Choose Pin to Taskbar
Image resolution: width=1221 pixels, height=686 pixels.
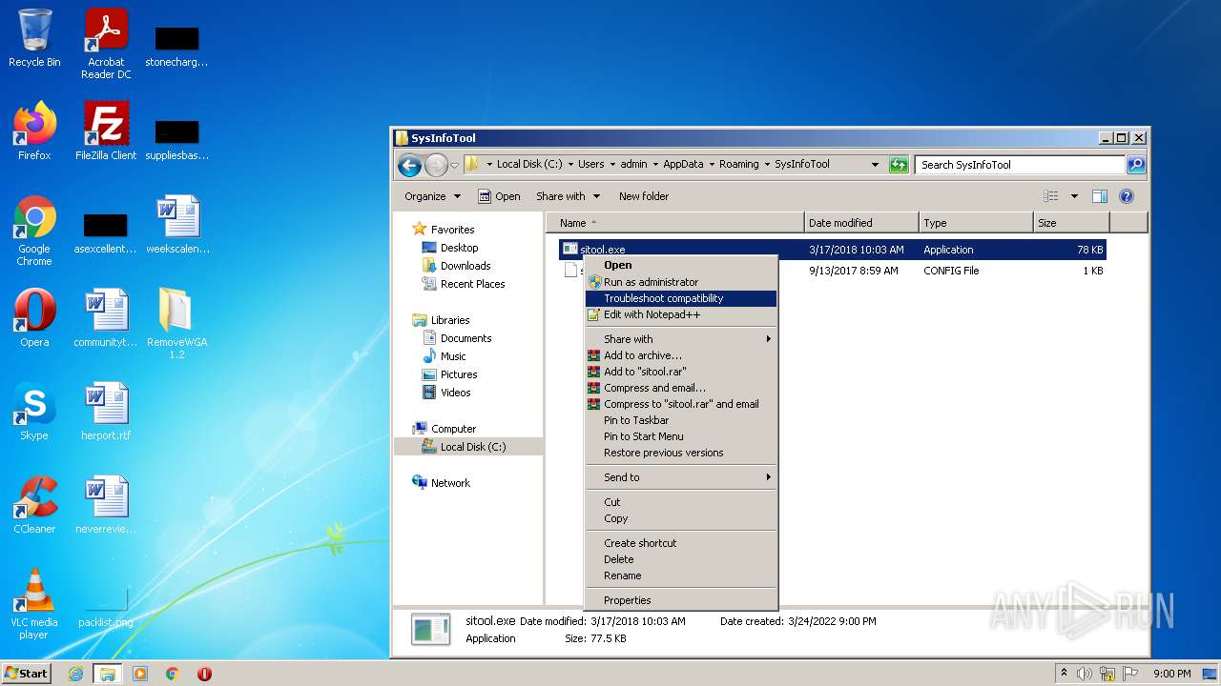(681, 420)
